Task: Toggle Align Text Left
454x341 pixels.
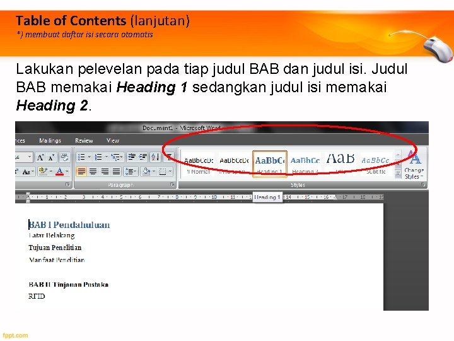Action: 81,172
